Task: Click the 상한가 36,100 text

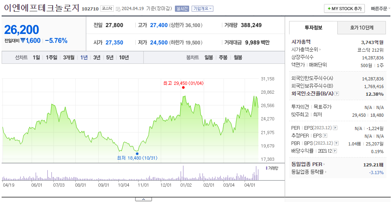Action: point(186,25)
